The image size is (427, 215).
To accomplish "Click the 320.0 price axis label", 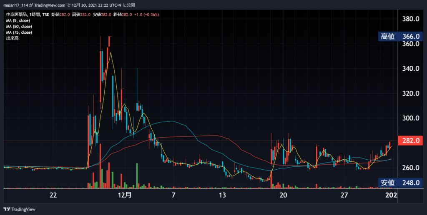I will pyautogui.click(x=411, y=94).
